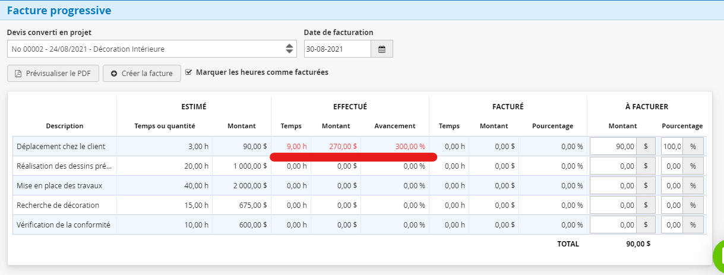
Task: Expand the Devis converti en projet dropdown
Action: point(152,49)
